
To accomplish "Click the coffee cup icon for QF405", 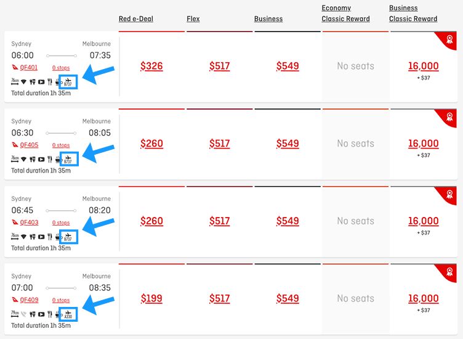I will [58, 159].
